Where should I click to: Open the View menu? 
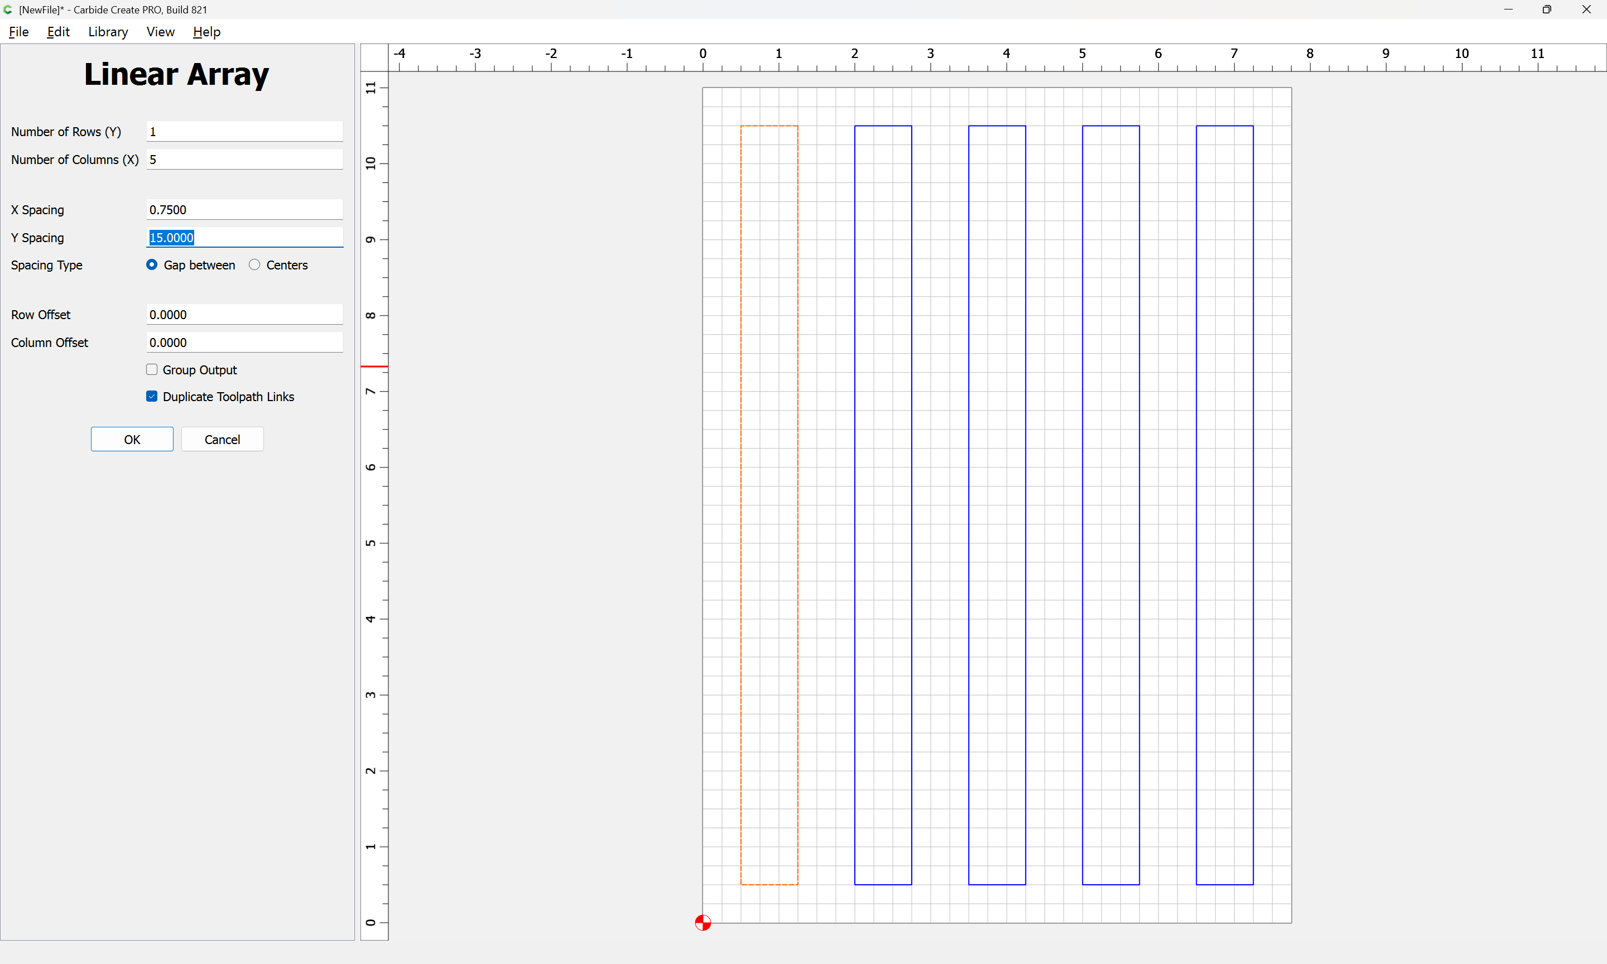[160, 32]
